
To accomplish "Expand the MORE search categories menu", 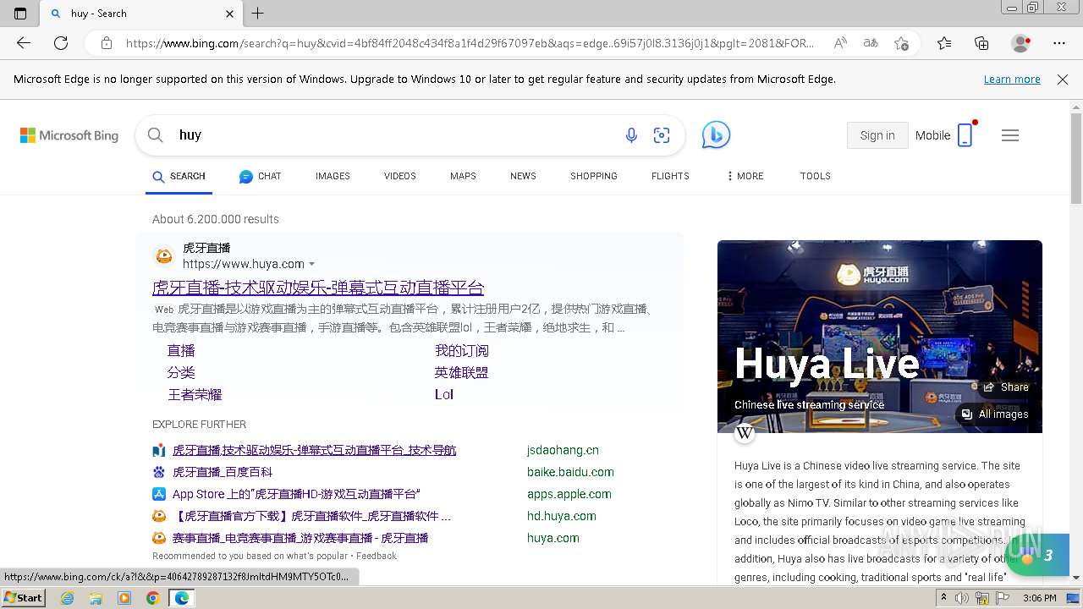I will click(745, 176).
